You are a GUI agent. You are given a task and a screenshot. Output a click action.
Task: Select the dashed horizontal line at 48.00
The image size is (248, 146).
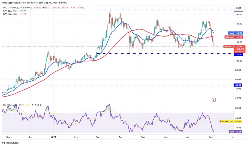[x=118, y=85]
